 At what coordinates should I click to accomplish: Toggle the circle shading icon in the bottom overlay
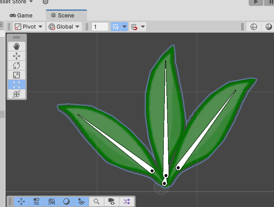click(66, 202)
